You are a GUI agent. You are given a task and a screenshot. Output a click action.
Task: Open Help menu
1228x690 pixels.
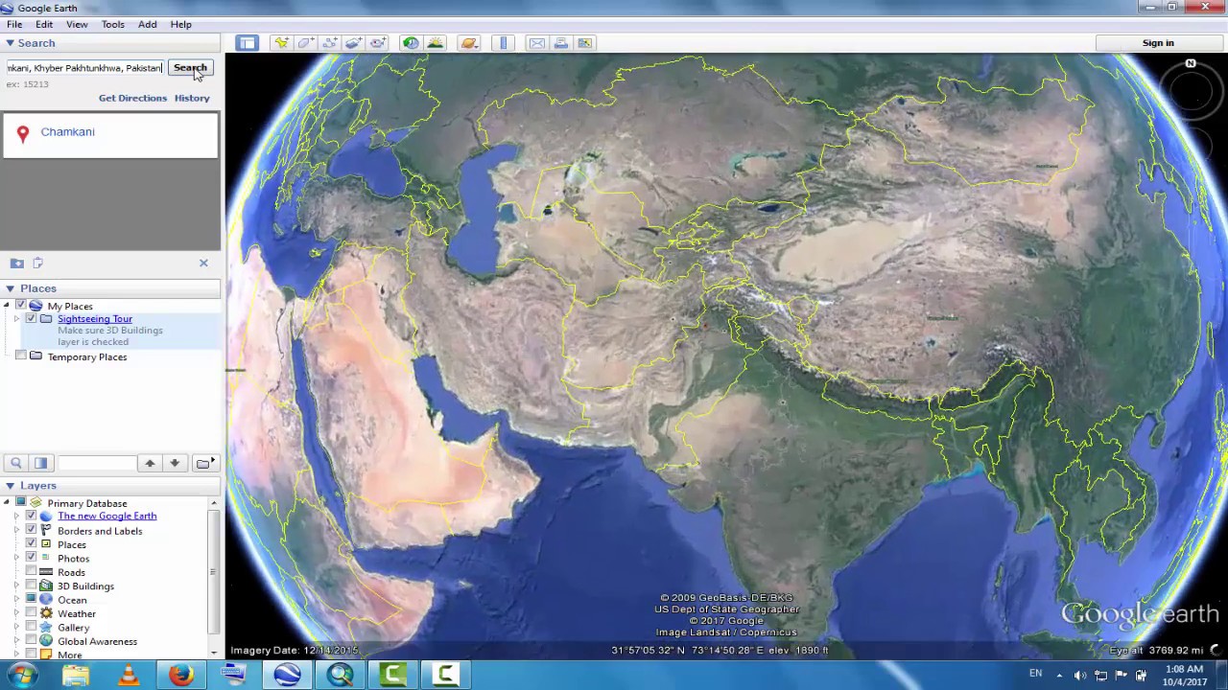click(180, 24)
